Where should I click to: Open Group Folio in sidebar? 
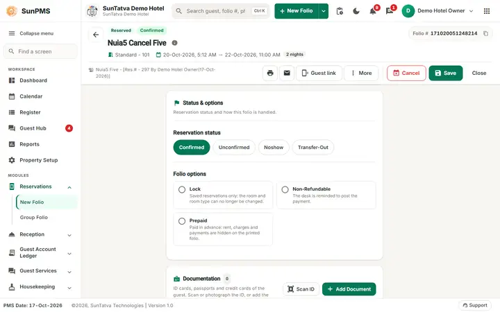pyautogui.click(x=34, y=217)
